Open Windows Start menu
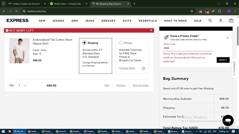This screenshot has height=134, width=239. tap(3, 131)
